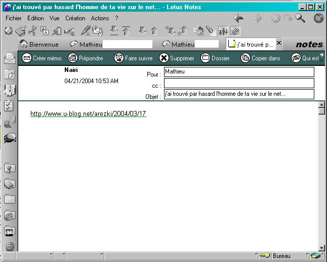The width and height of the screenshot is (327, 262).
Task: Open the mail status popup at bottom right
Action: [316, 255]
